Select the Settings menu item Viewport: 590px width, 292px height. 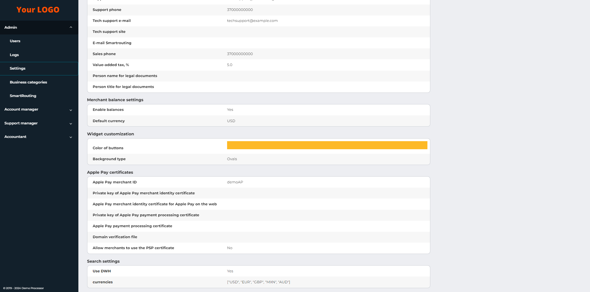tap(17, 68)
